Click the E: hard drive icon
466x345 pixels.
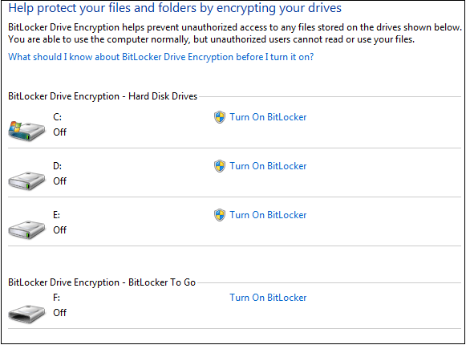[26, 229]
